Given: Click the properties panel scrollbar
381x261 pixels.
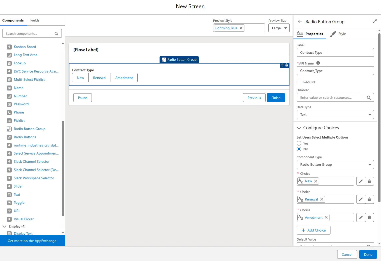Looking at the screenshot, I should pyautogui.click(x=379, y=117).
